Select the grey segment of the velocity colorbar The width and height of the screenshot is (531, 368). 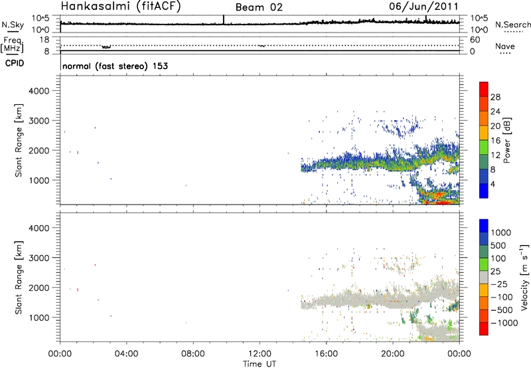484,277
